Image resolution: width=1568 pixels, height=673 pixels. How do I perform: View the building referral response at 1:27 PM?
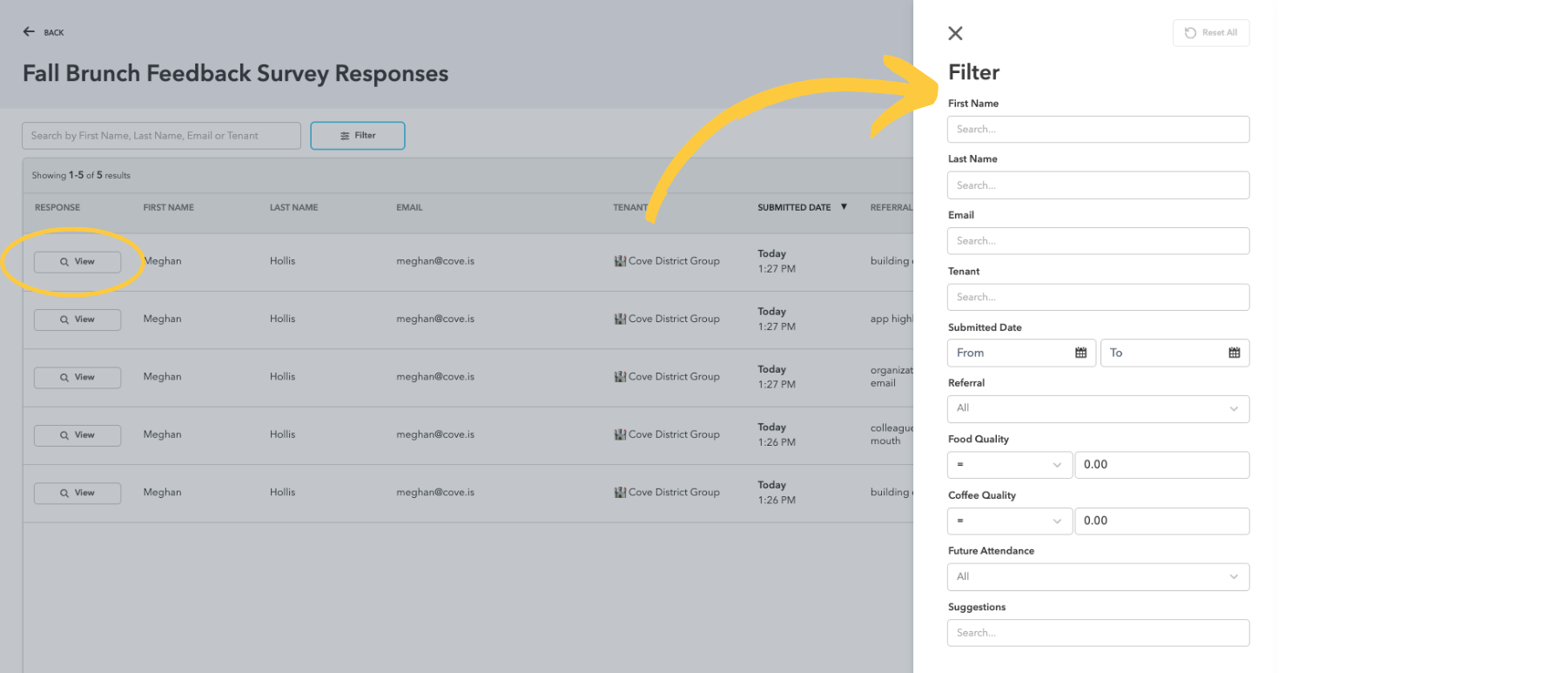(77, 262)
